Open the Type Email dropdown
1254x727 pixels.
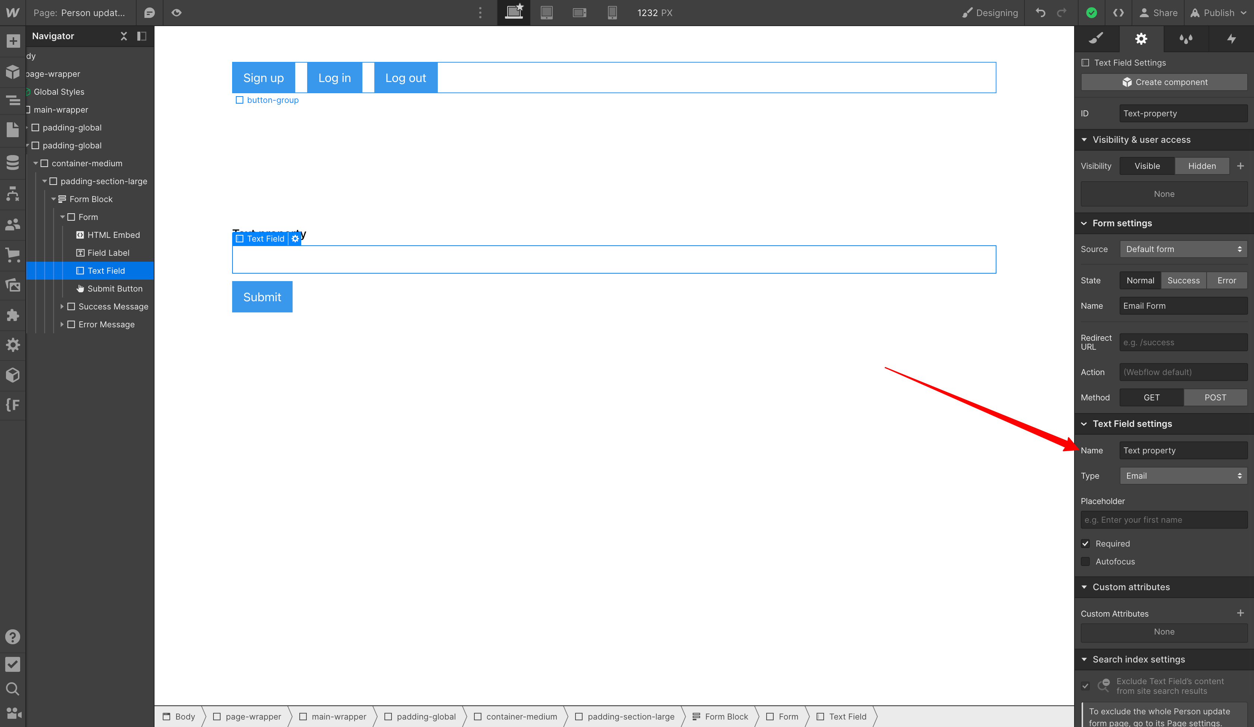point(1183,476)
